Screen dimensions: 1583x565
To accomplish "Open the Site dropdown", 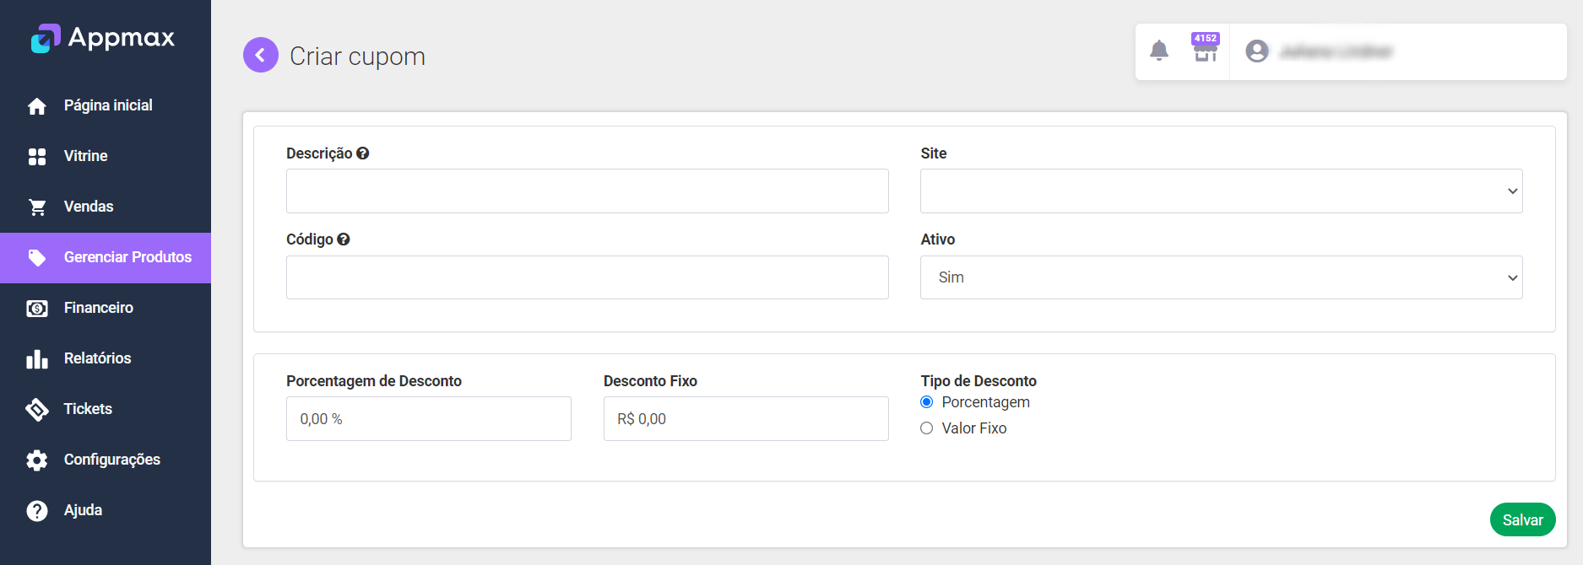I will pos(1221,191).
